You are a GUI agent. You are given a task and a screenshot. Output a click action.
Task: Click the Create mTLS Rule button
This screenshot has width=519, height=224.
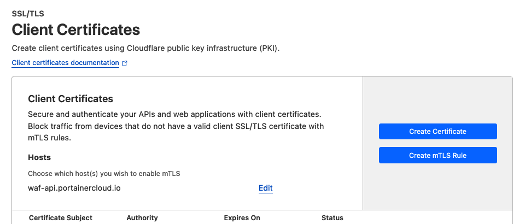tap(438, 155)
